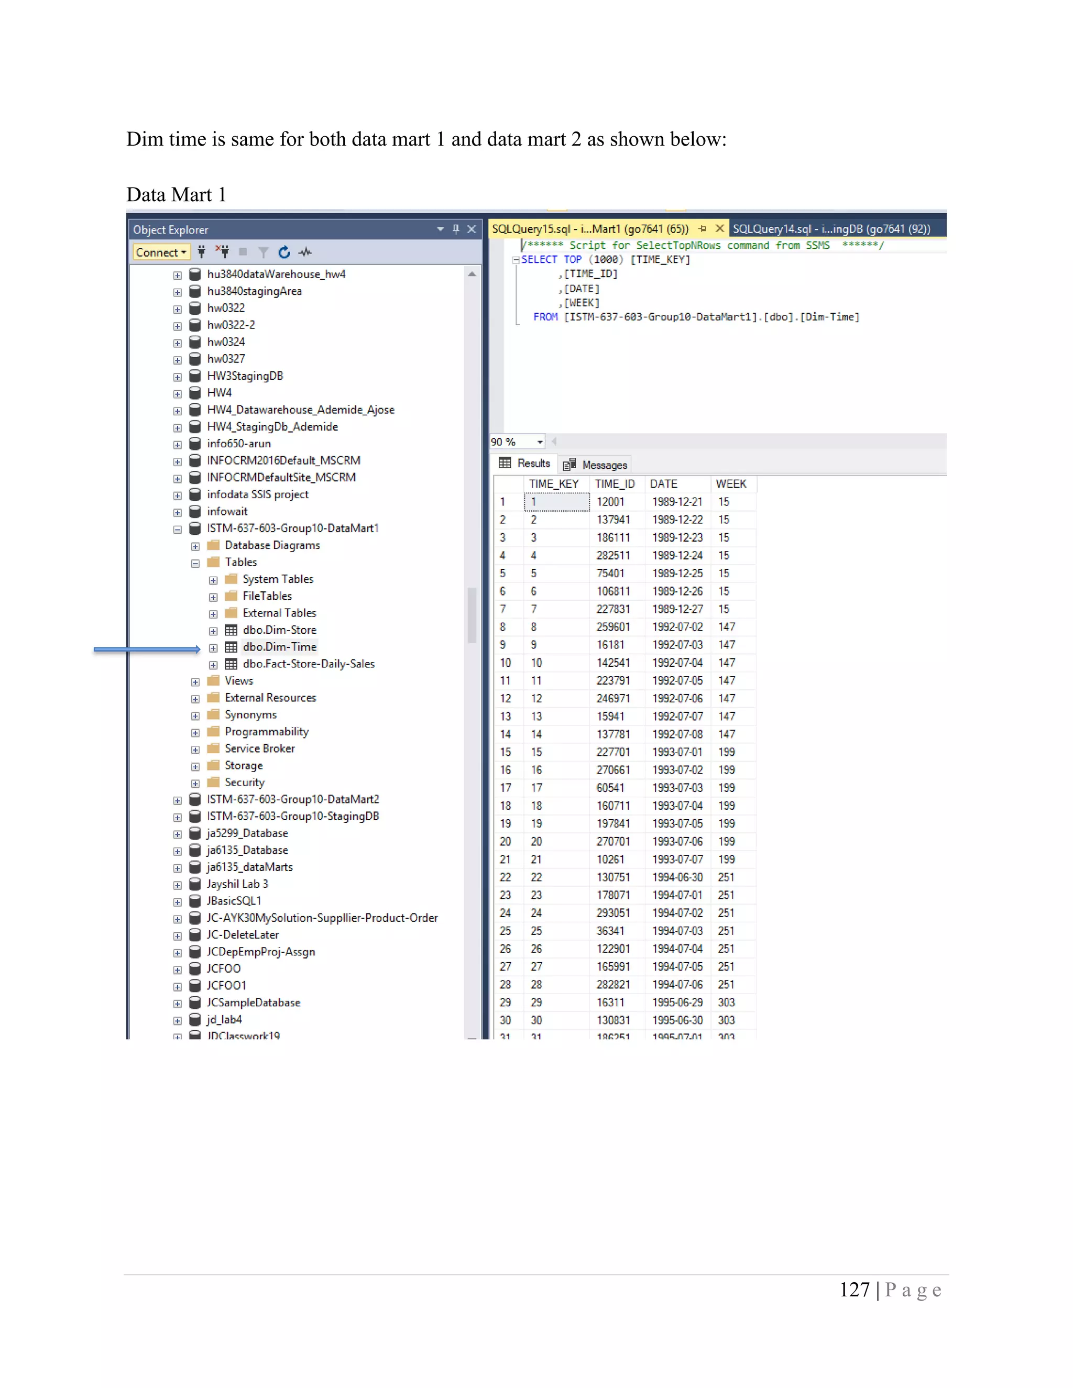Expand the System Tables folder
Image resolution: width=1073 pixels, height=1388 pixels.
[214, 580]
